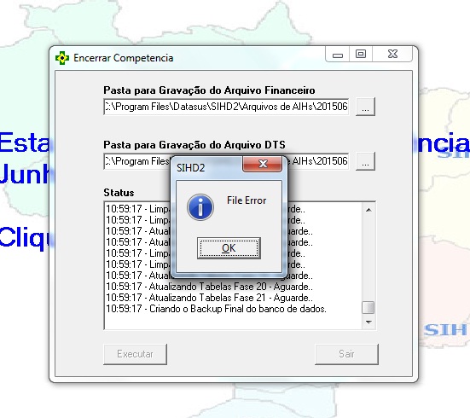Click the Executar button

[x=135, y=354]
